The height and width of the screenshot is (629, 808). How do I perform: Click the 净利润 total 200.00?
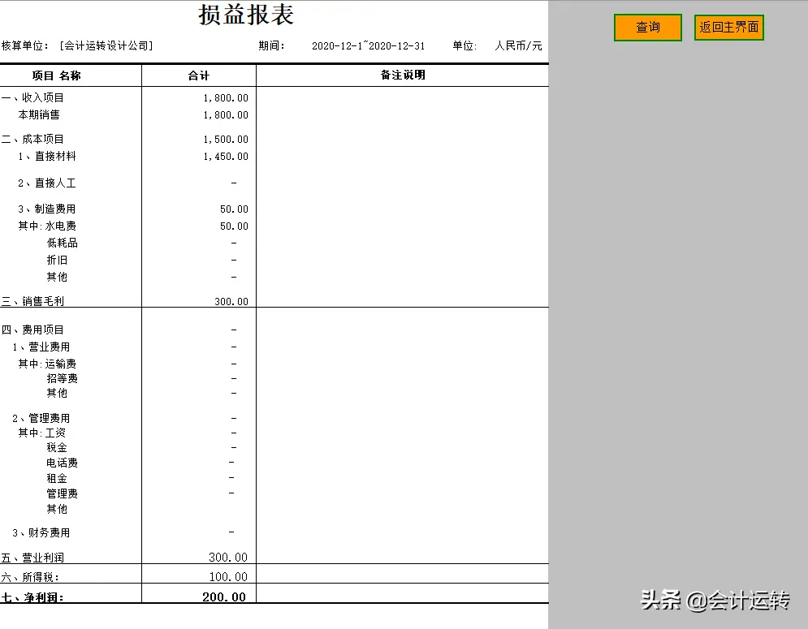click(x=224, y=597)
